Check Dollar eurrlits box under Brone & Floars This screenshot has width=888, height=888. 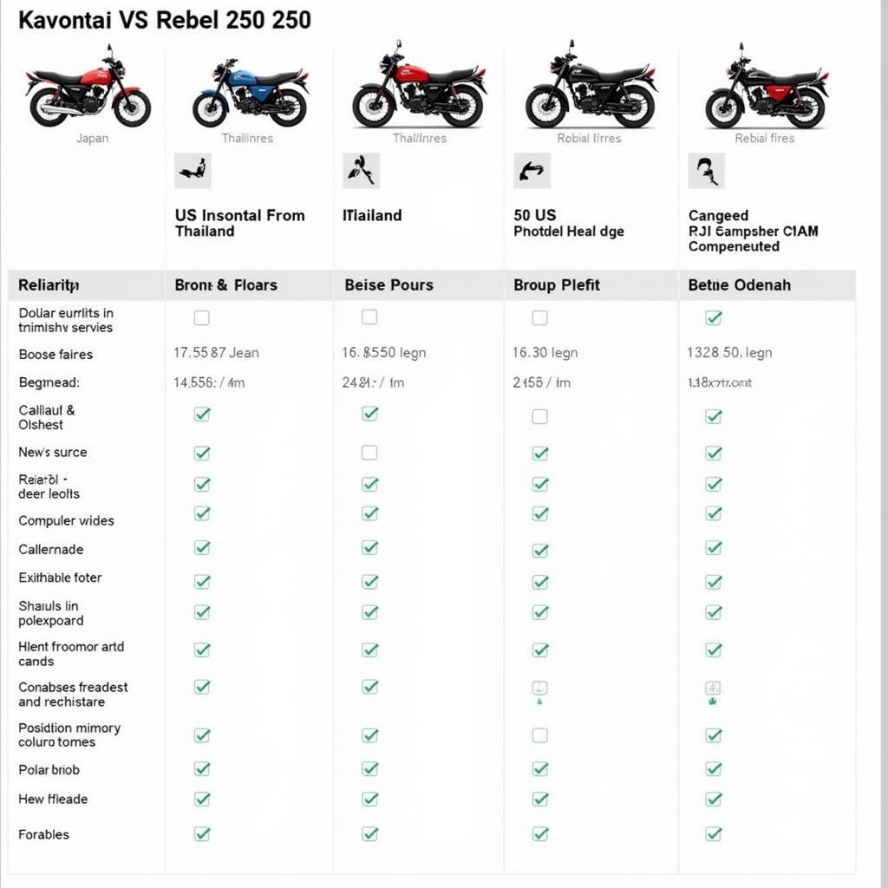point(201,318)
